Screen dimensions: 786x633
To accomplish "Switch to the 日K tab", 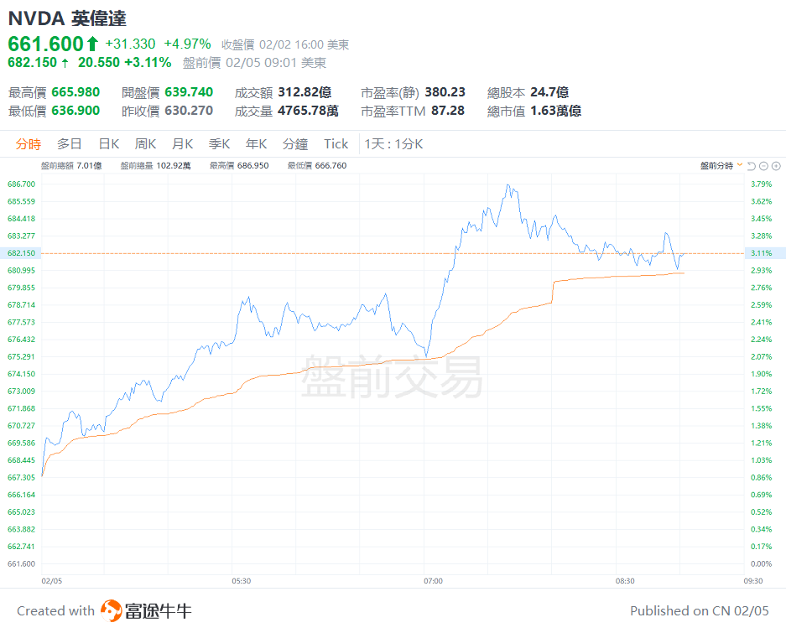I will point(109,144).
